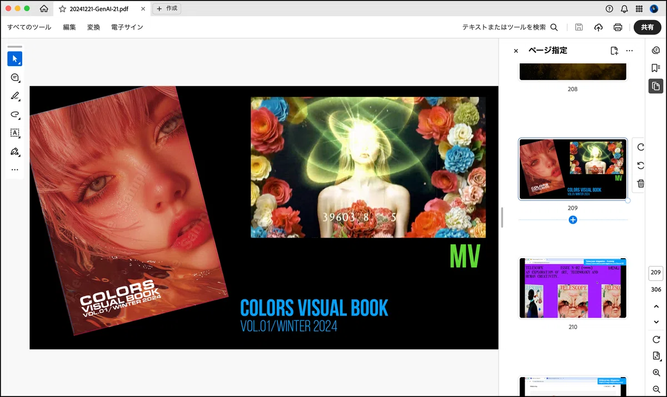Screen dimensions: 667x397
Task: Rotate page 209 counterclockwise
Action: point(640,165)
